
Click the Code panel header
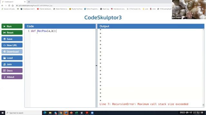60,26
